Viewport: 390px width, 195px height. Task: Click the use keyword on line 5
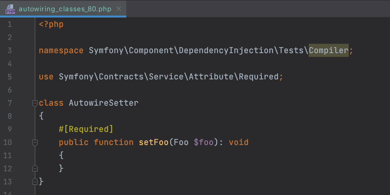46,77
